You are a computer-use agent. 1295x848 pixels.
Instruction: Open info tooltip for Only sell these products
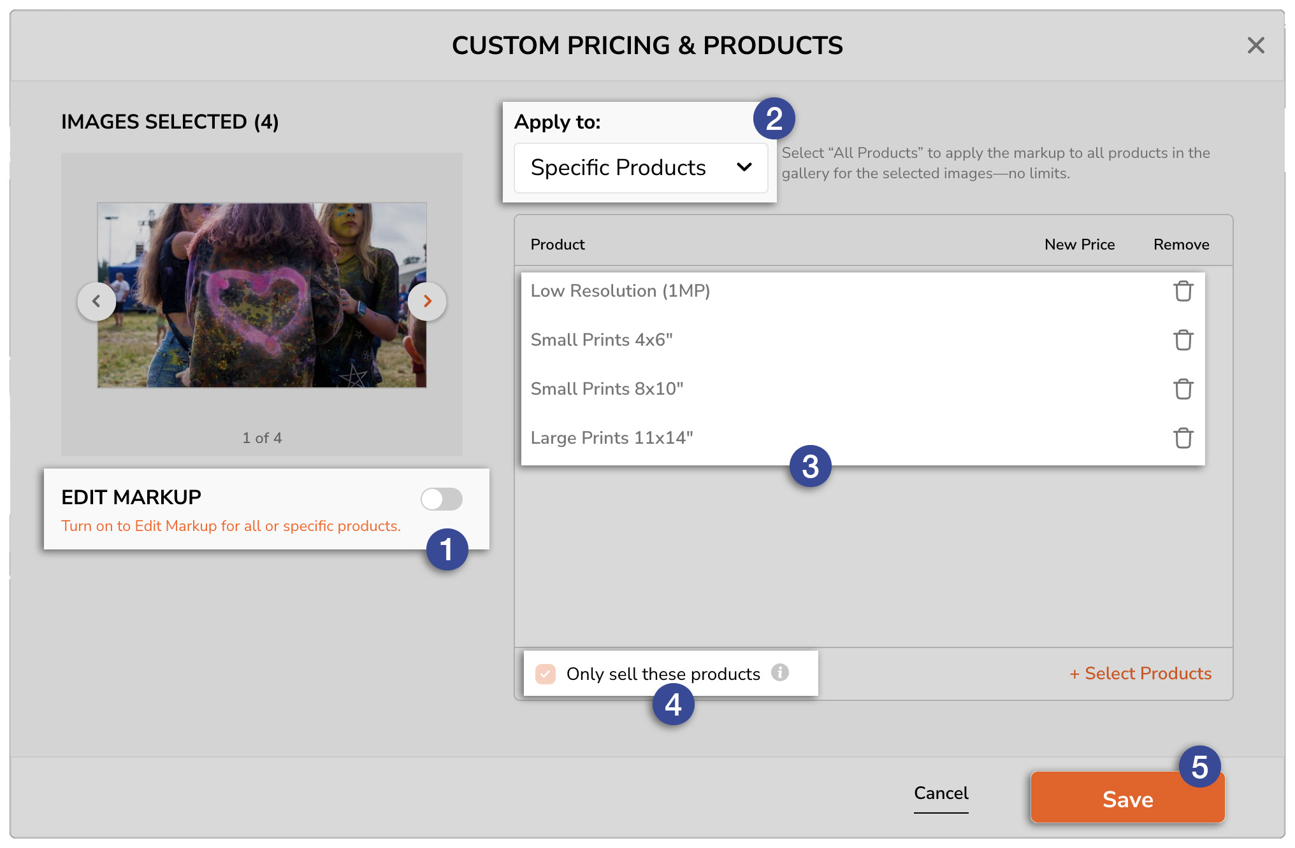[x=779, y=672]
